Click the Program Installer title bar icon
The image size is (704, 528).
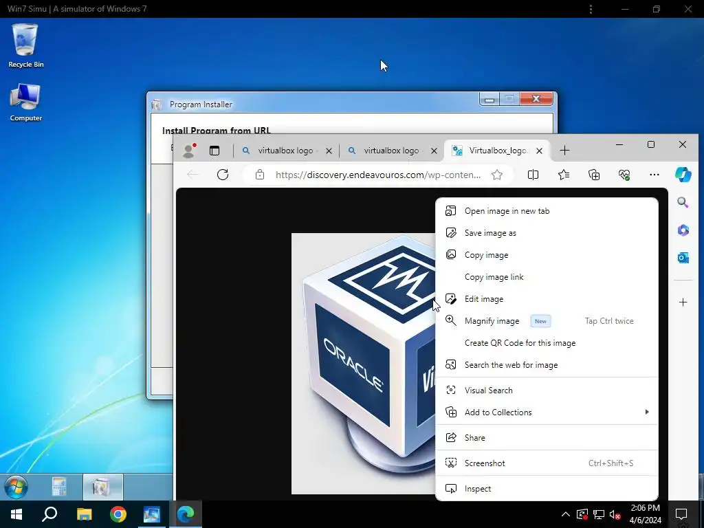(156, 104)
